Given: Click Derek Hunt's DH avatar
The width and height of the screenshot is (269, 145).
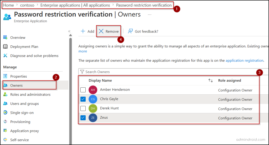Looking at the screenshot, I should (x=93, y=108).
